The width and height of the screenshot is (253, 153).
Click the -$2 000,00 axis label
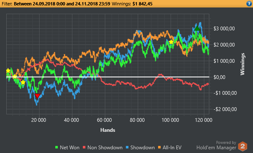point(225,109)
